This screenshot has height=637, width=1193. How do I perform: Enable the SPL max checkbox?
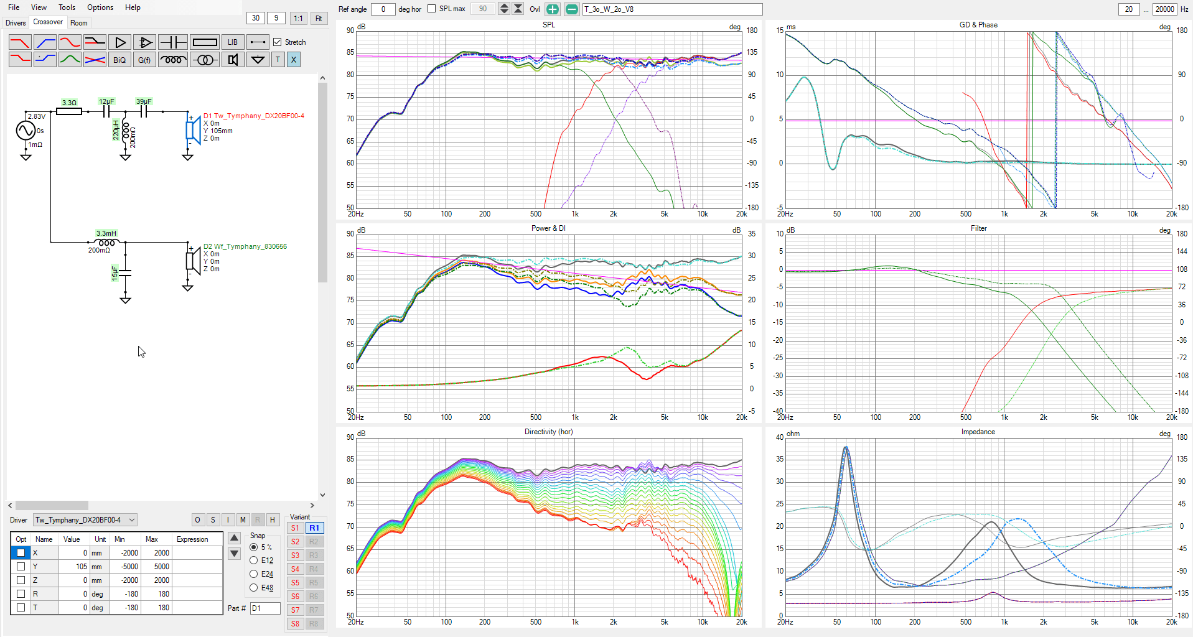pos(432,9)
